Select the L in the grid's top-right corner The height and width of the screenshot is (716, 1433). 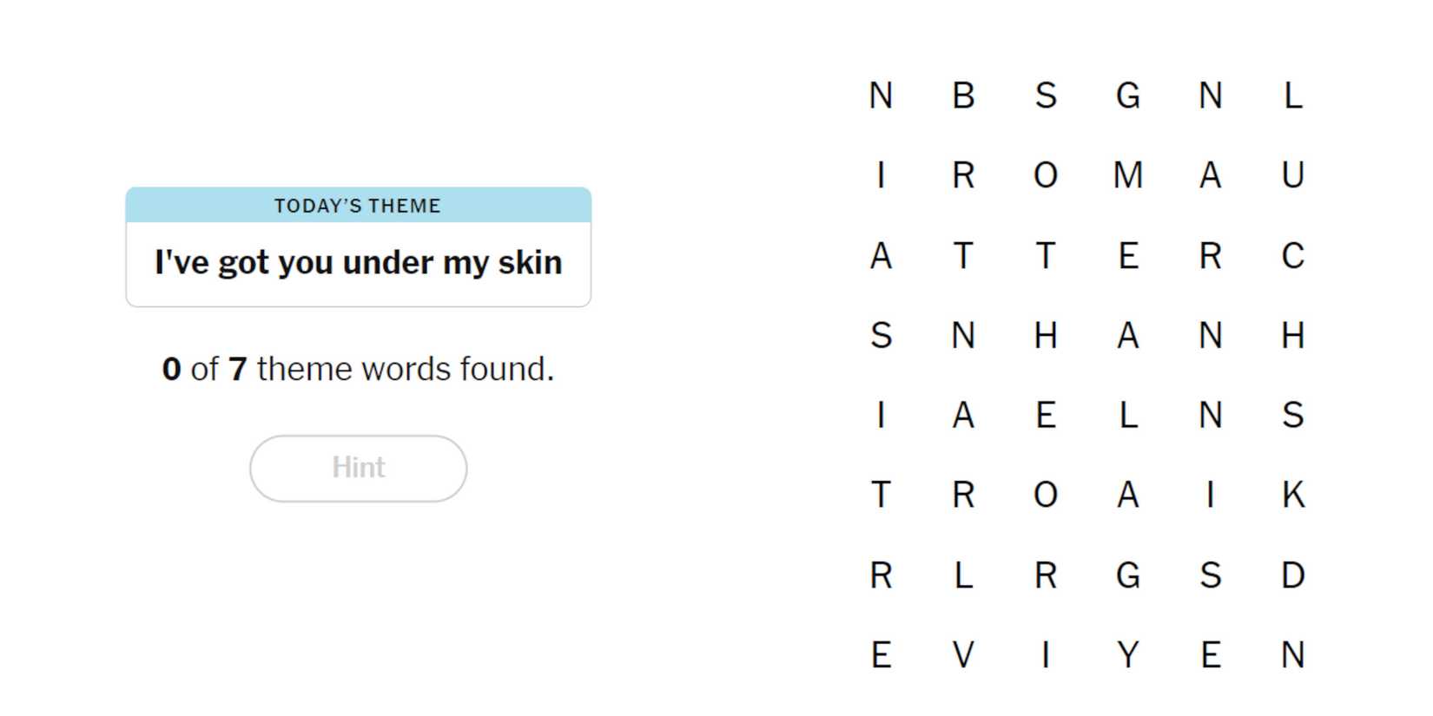coord(1292,95)
